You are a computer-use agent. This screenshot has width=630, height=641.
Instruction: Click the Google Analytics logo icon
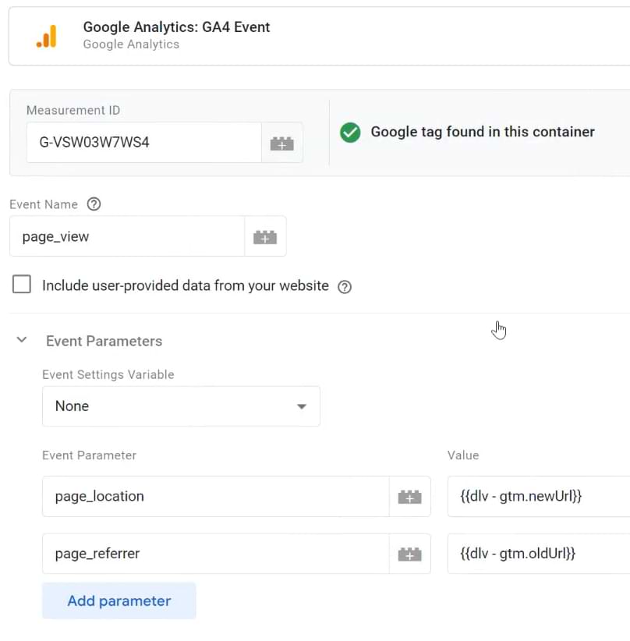coord(46,36)
